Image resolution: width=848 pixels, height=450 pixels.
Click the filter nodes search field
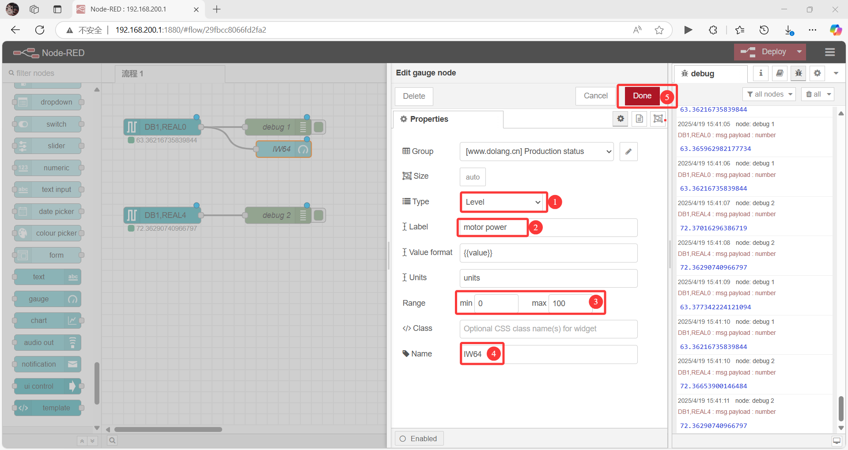click(49, 73)
